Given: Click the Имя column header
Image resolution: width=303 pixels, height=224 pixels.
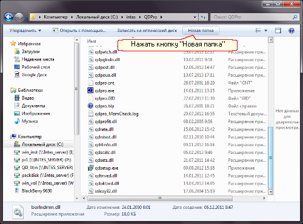Looking at the screenshot, I should pos(92,41).
